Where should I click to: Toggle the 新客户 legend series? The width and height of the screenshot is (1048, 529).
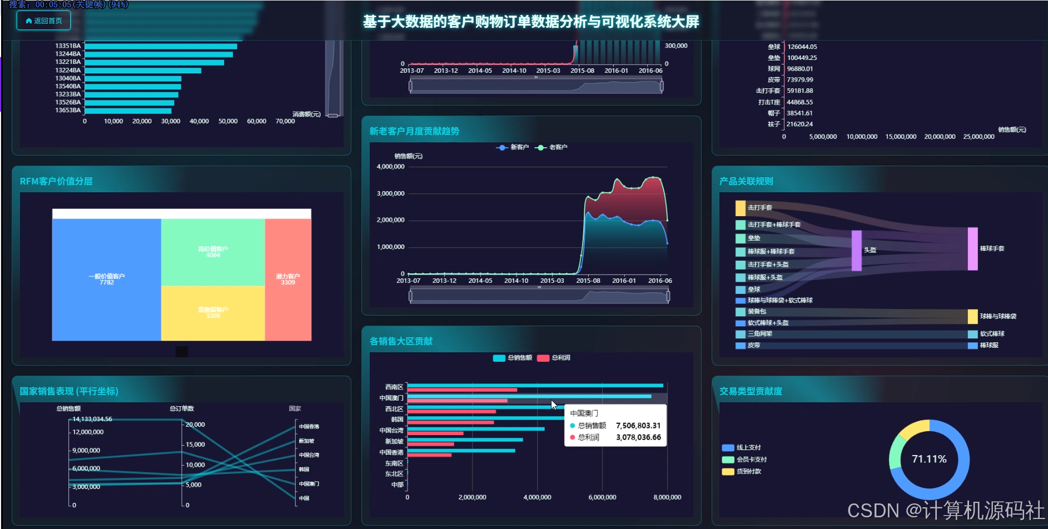coord(512,147)
